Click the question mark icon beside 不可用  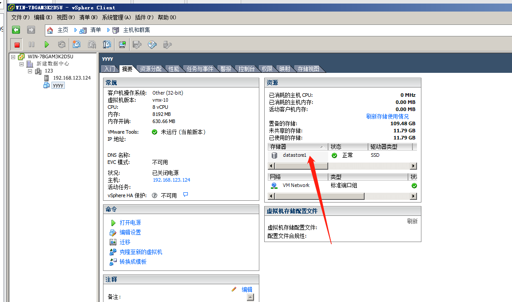pos(155,195)
